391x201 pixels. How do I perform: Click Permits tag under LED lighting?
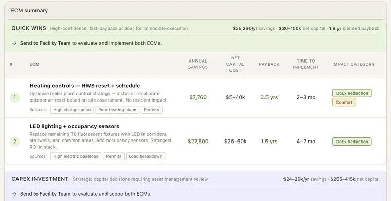pos(114,156)
